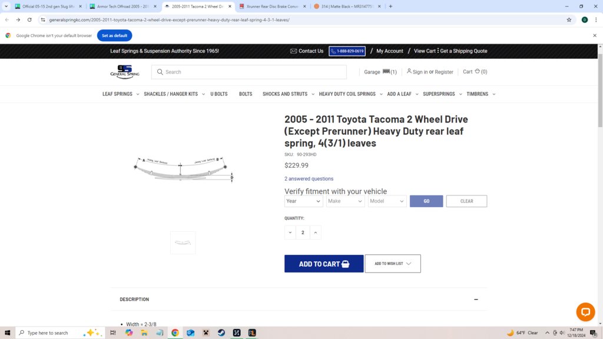Click Register link
Viewport: 603px width, 339px height.
(x=444, y=72)
